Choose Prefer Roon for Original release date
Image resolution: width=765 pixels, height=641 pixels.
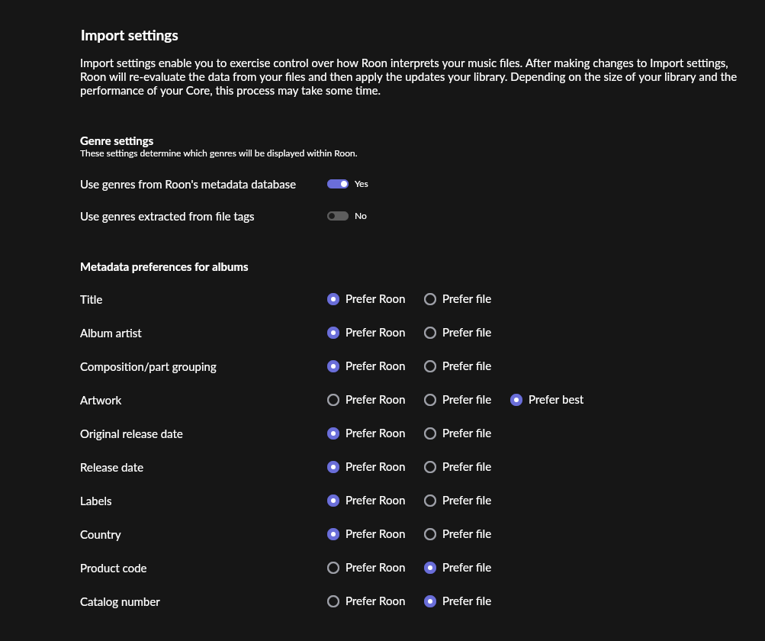pos(333,433)
